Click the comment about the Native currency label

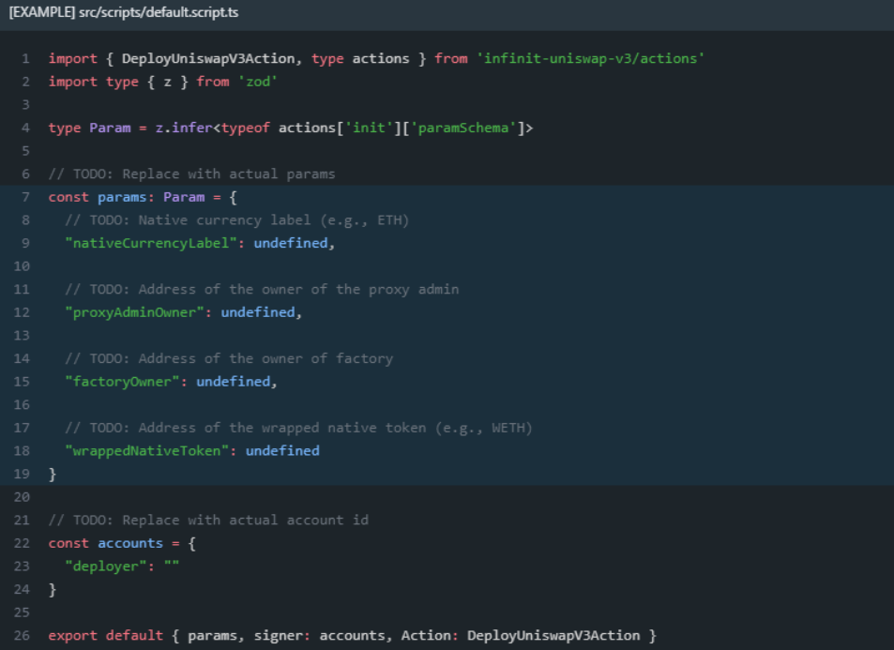point(236,220)
